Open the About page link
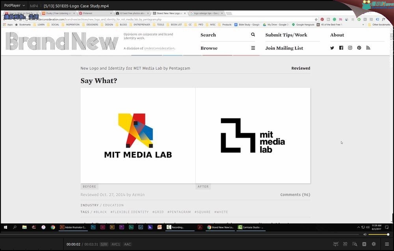The height and width of the screenshot is (251, 394). 337,35
